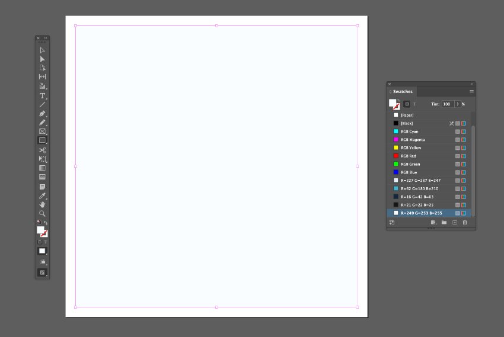The image size is (504, 337).
Task: Select the Eyedropper tool
Action: pos(42,196)
